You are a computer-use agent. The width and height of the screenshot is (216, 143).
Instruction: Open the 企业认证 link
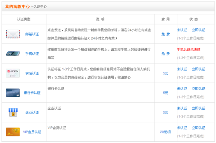point(32,112)
